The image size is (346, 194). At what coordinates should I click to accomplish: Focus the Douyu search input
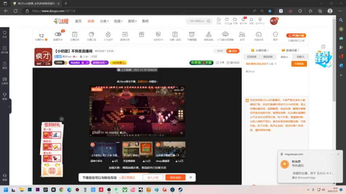[x=196, y=21]
